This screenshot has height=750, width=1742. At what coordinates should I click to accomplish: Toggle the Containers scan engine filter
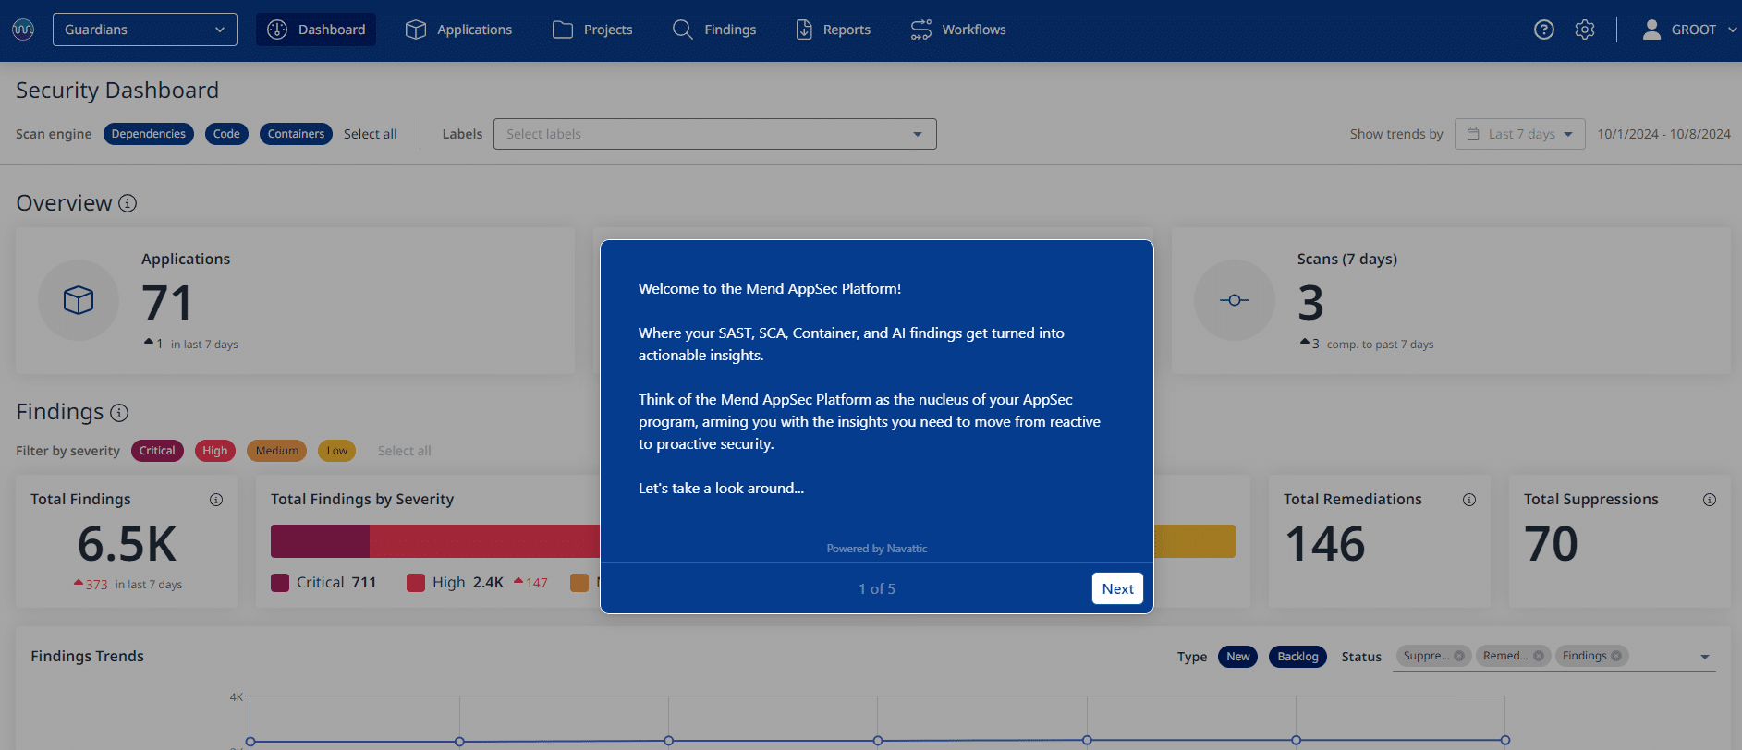296,134
